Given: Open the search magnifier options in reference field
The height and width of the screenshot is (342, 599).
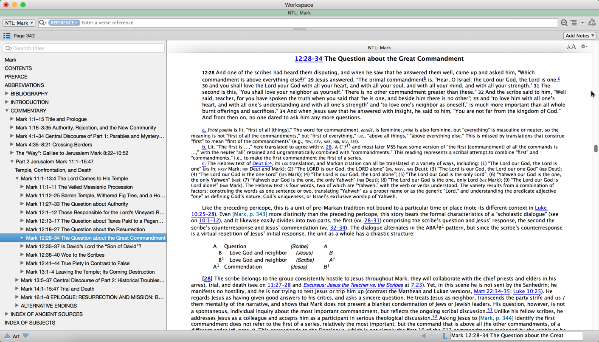Looking at the screenshot, I should point(42,23).
